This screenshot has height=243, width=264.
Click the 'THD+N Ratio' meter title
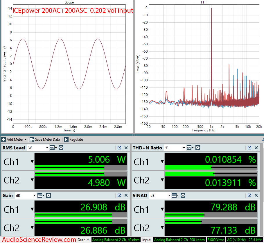[x=147, y=148]
